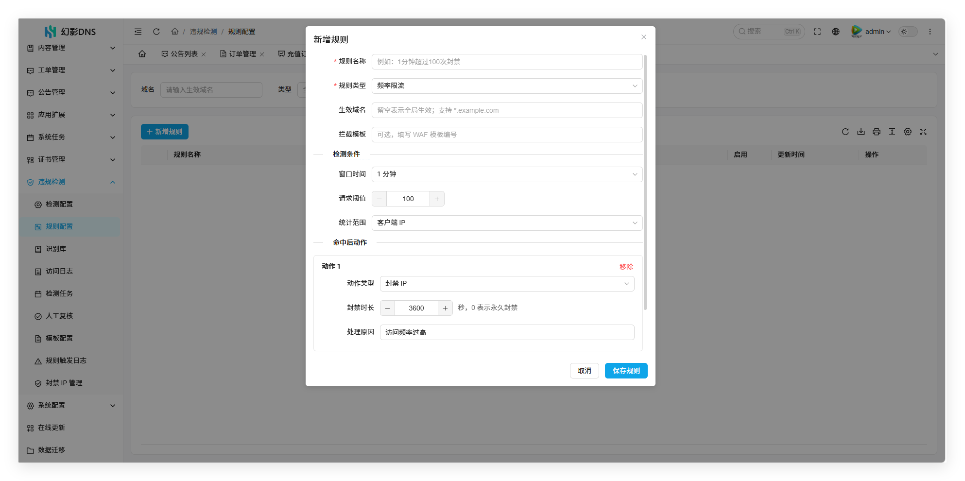Switch to the 订单管理 tab
965x481 pixels.
pyautogui.click(x=242, y=54)
